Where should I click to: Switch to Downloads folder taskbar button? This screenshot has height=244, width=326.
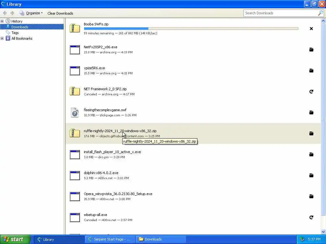(161, 240)
